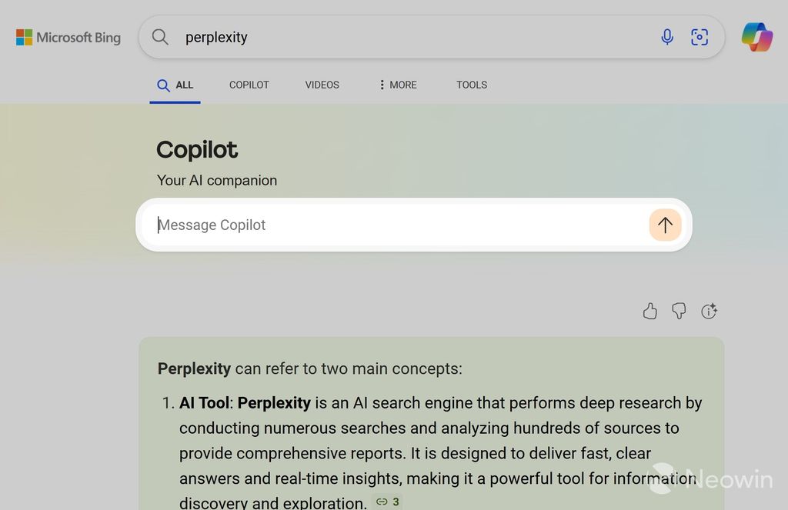
Task: Send message with the up arrow
Action: (665, 225)
